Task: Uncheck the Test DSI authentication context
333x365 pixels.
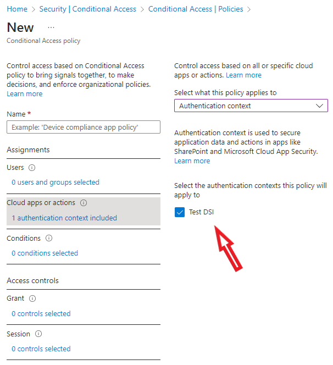Action: coord(180,212)
